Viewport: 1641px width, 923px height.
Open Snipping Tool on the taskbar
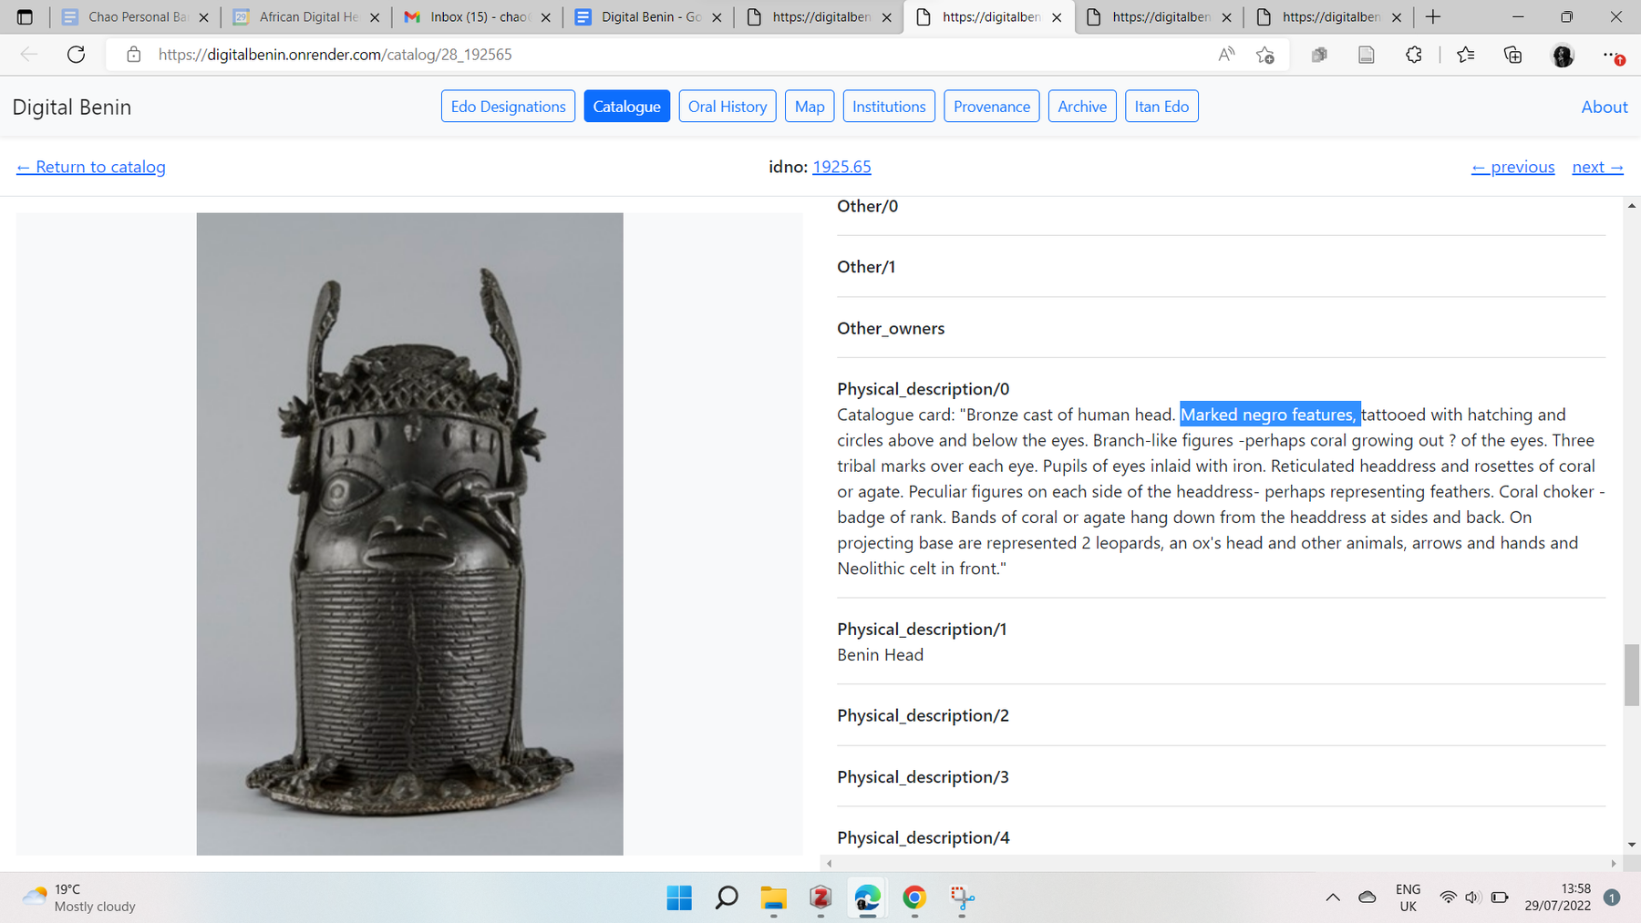pos(962,897)
